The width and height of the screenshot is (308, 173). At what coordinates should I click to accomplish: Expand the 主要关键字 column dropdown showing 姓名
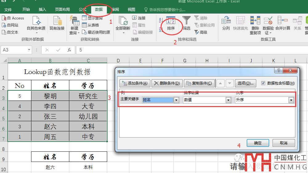pyautogui.click(x=176, y=100)
